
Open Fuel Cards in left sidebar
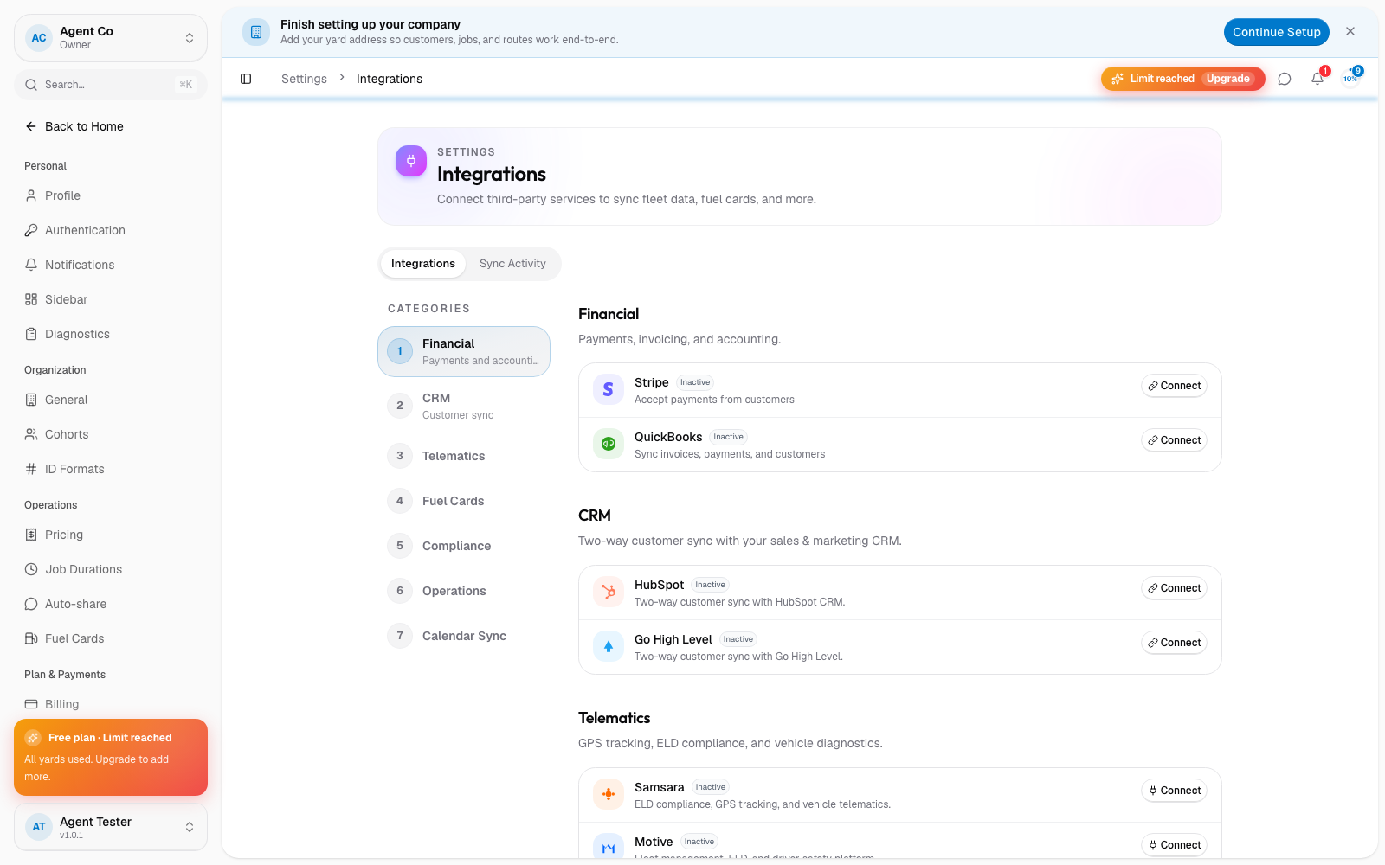111,638
